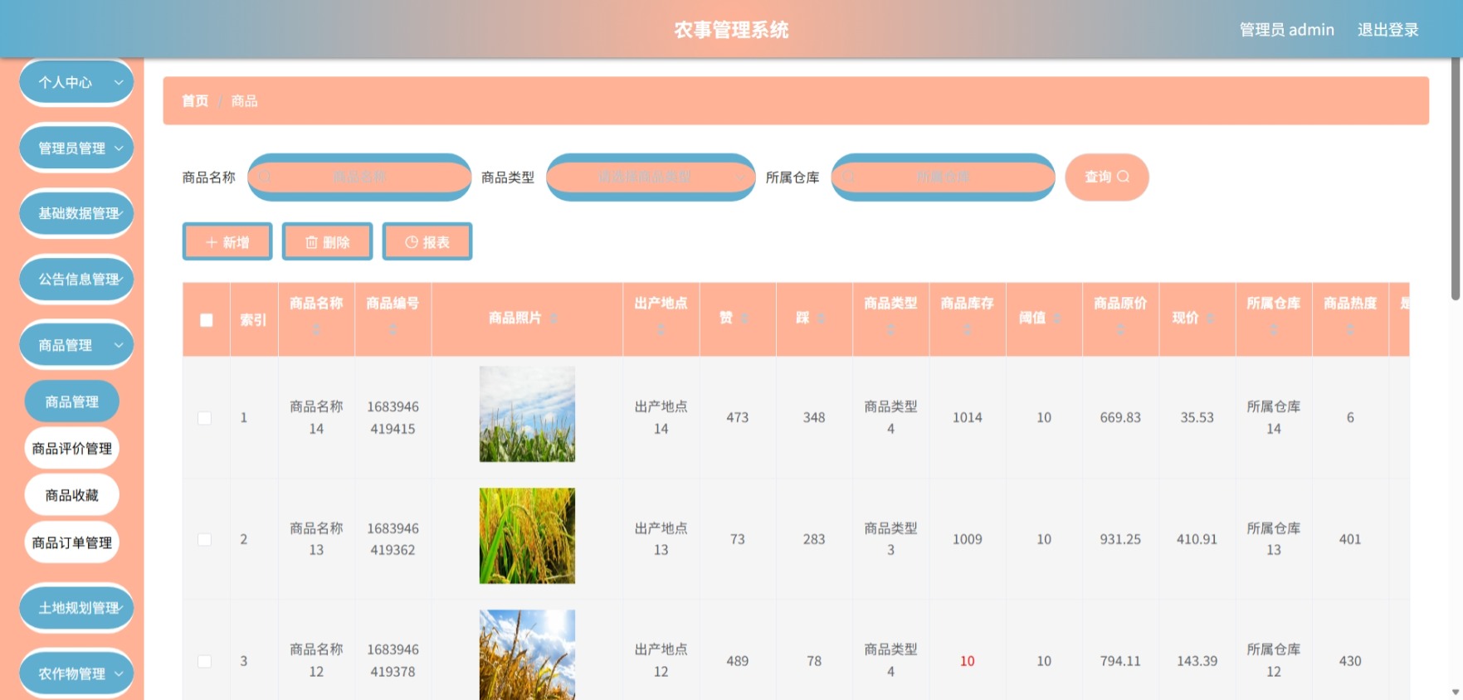This screenshot has height=700, width=1463.
Task: Expand the 个人中心 sidebar menu
Action: point(76,82)
